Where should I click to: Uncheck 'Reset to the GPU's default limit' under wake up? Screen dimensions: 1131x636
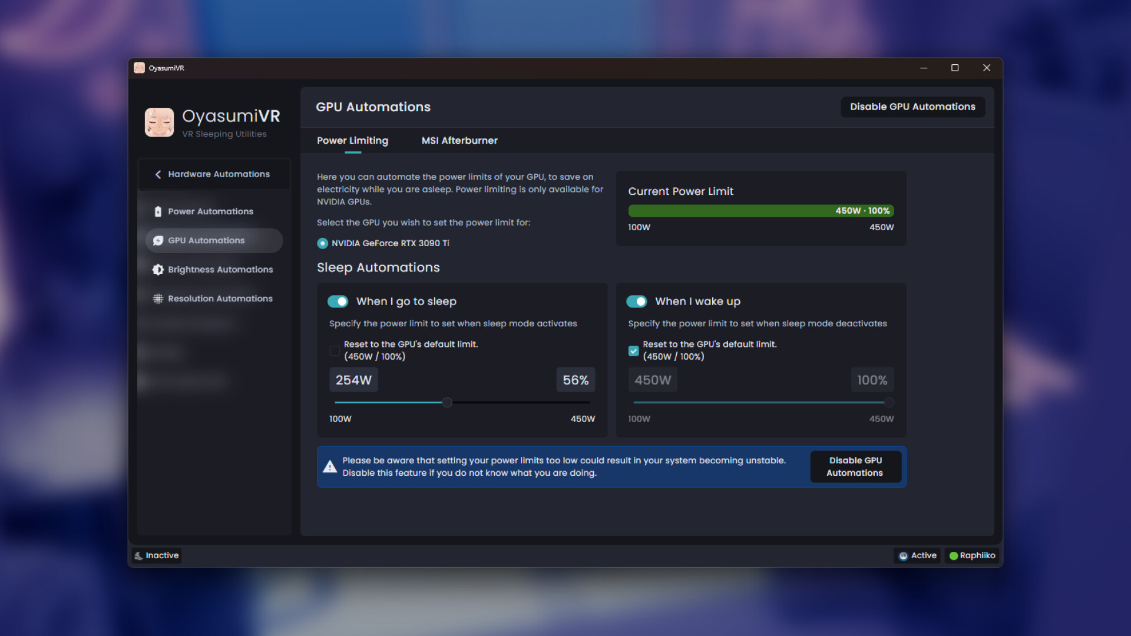pyautogui.click(x=633, y=350)
